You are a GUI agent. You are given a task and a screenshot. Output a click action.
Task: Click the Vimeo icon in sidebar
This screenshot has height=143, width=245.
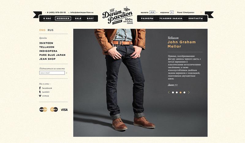(x=40, y=96)
